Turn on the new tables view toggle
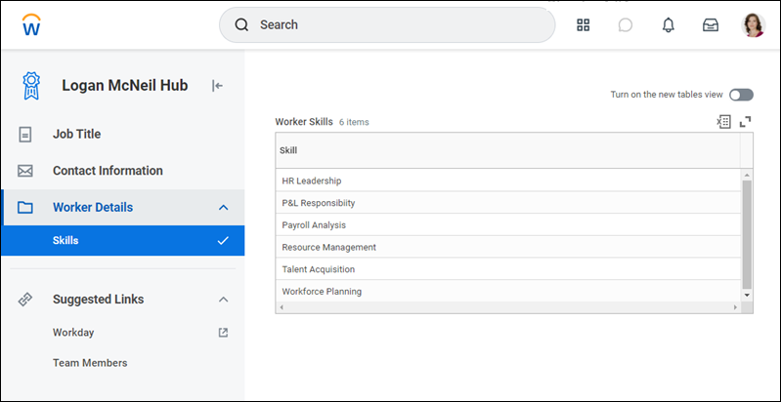Screen dimensions: 781x402 pyautogui.click(x=741, y=95)
